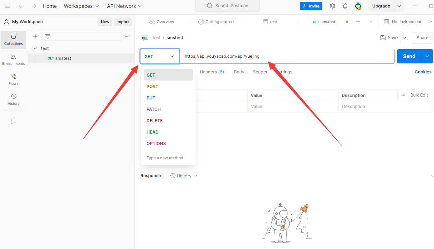The width and height of the screenshot is (434, 249).
Task: Click the param Description input cell
Action: coord(386,107)
